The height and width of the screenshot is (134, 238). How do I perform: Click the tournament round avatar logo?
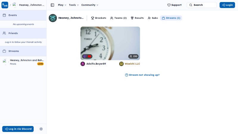(x=53, y=18)
